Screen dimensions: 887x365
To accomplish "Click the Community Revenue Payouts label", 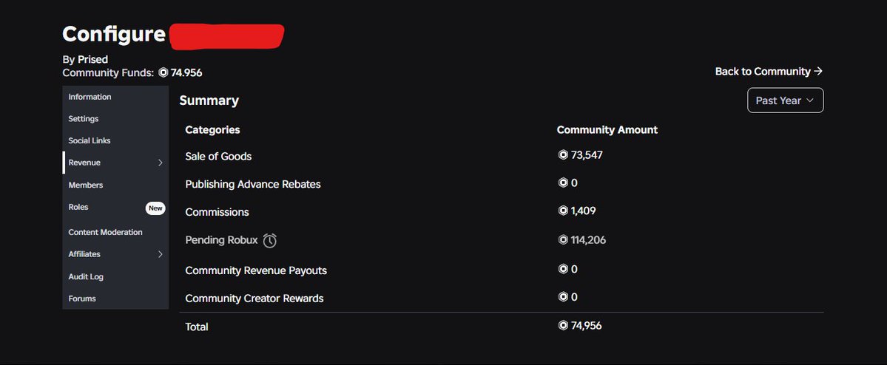I will tap(256, 270).
